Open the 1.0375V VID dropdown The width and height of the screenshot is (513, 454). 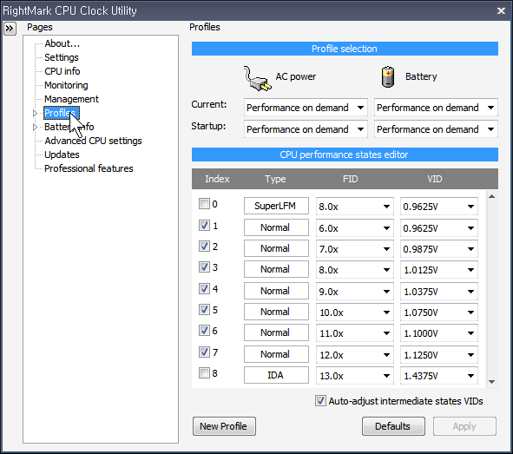(439, 292)
